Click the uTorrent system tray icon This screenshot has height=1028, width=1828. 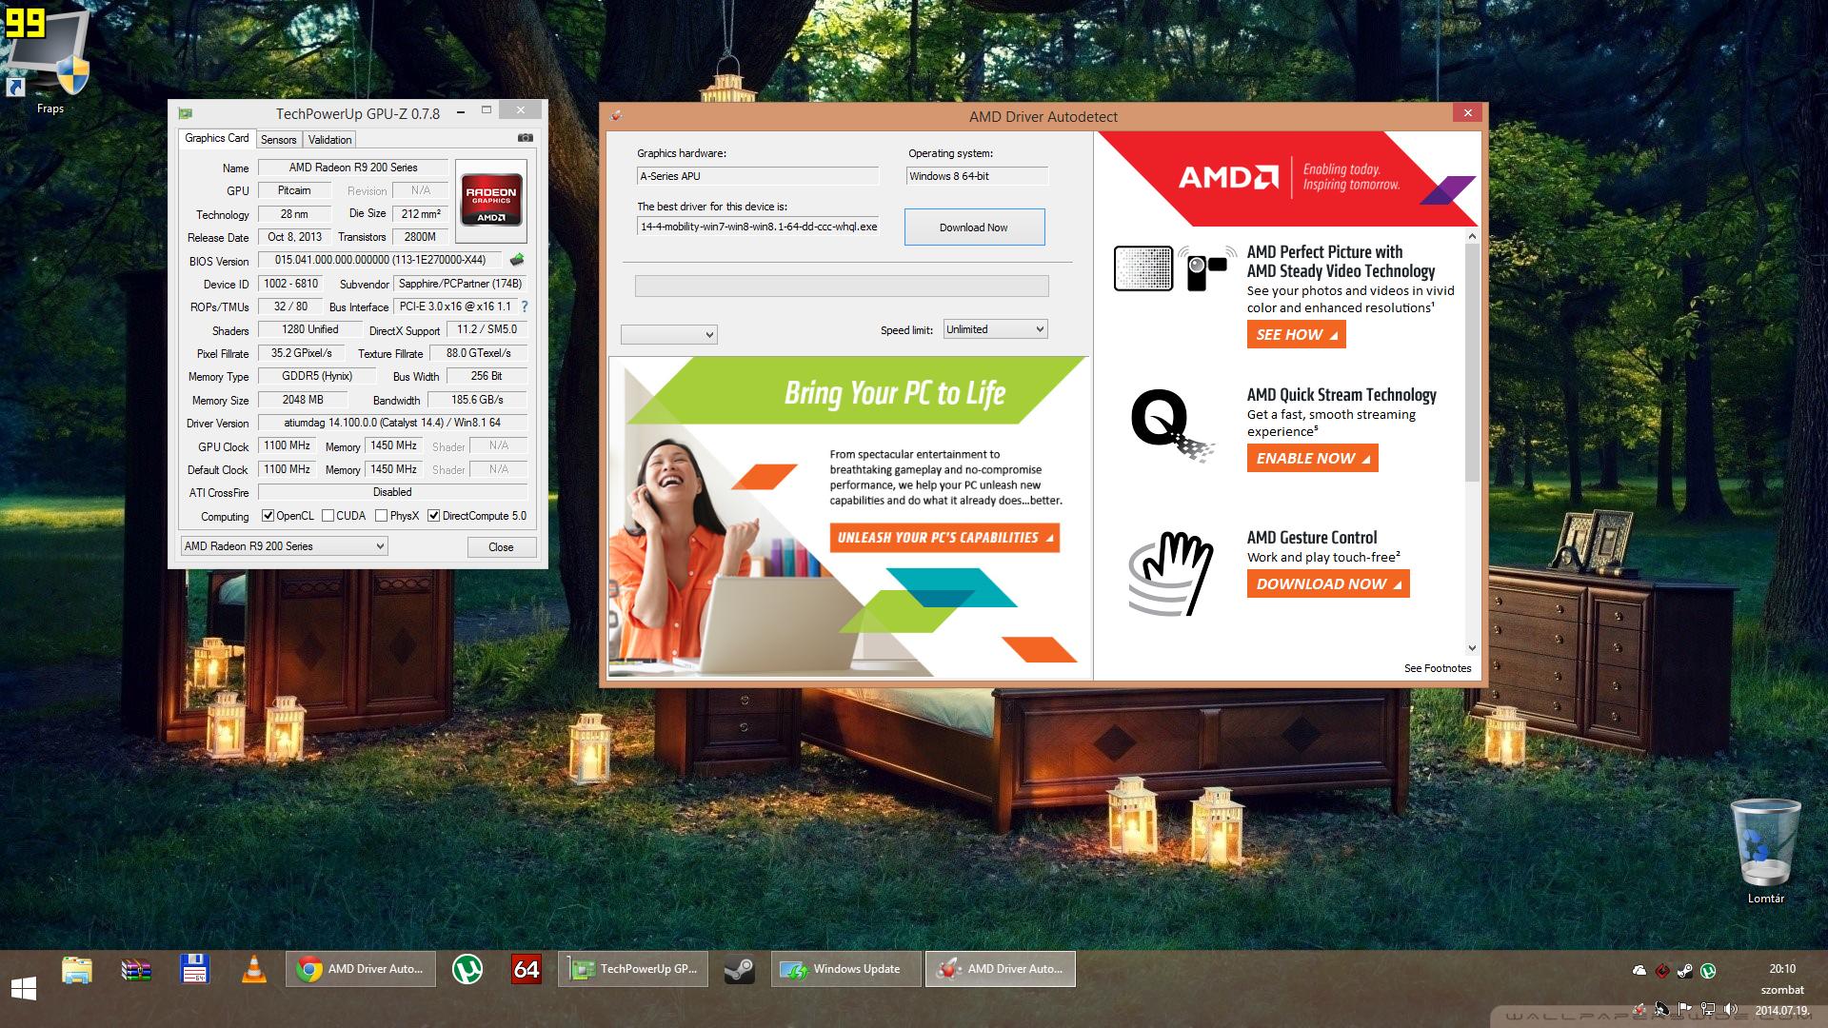pos(1708,971)
